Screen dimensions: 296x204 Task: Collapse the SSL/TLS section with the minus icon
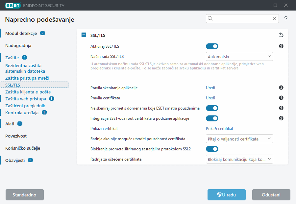[84, 35]
